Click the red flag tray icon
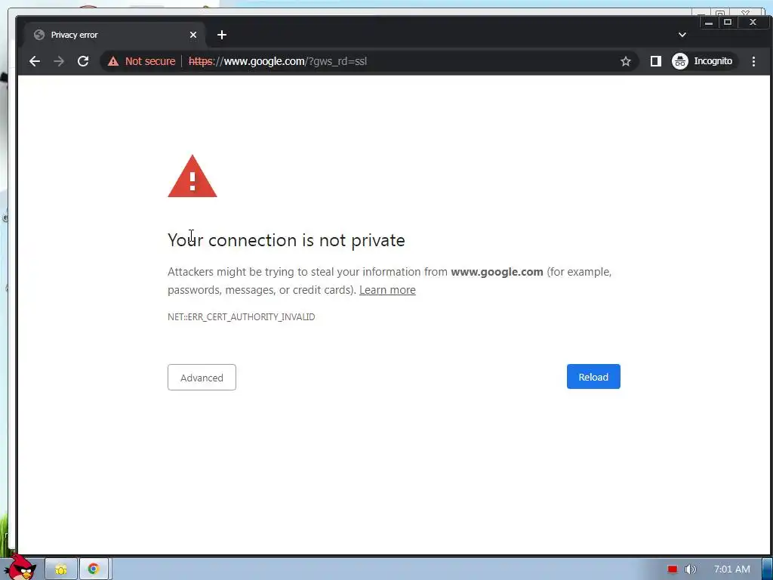The height and width of the screenshot is (580, 773). pyautogui.click(x=673, y=569)
